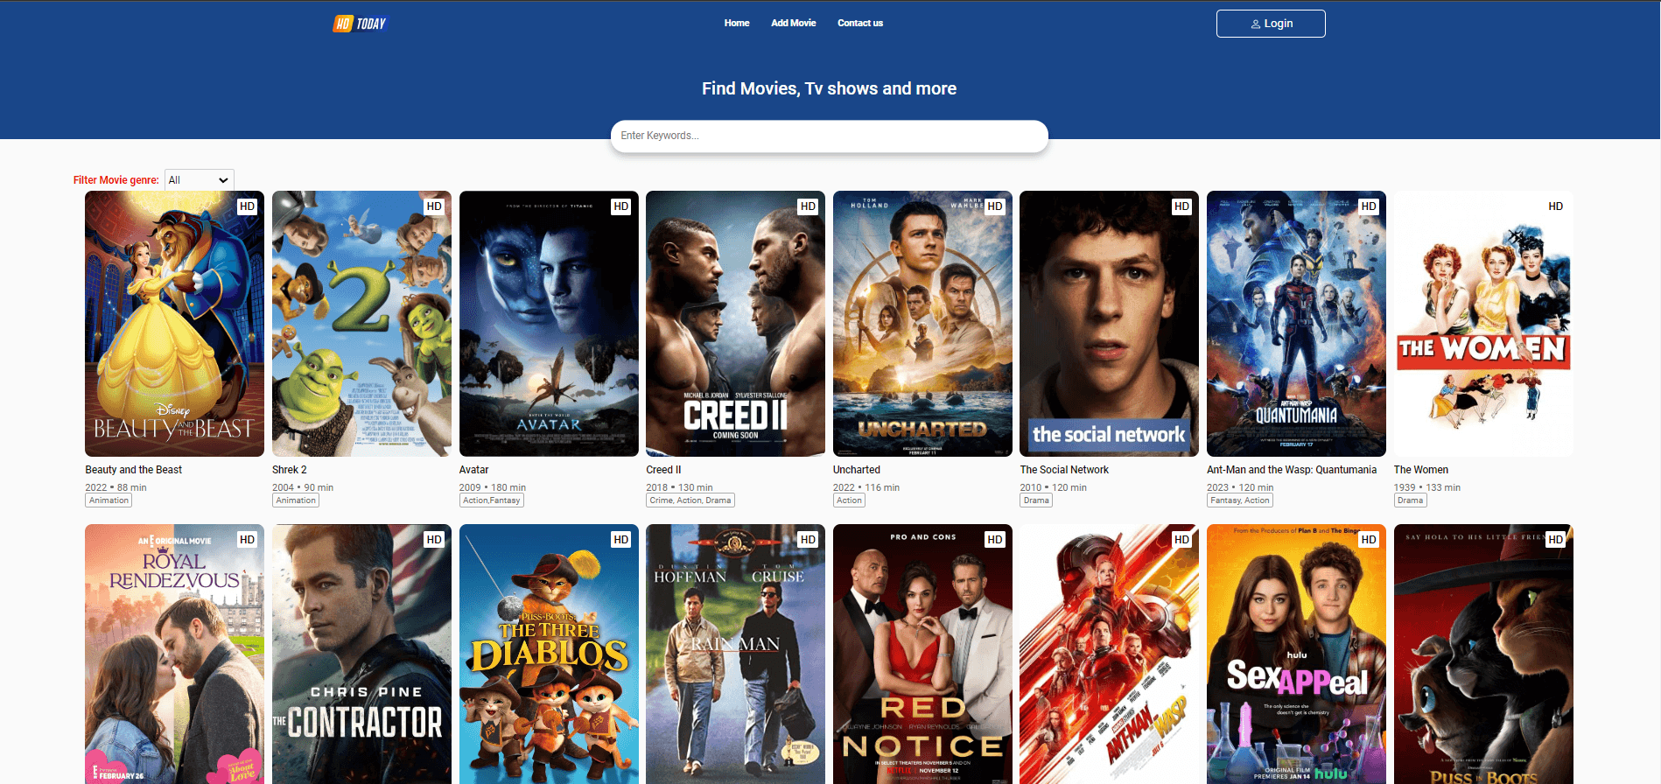The image size is (1661, 784).
Task: Click HD badge on Avatar poster
Action: coord(621,206)
